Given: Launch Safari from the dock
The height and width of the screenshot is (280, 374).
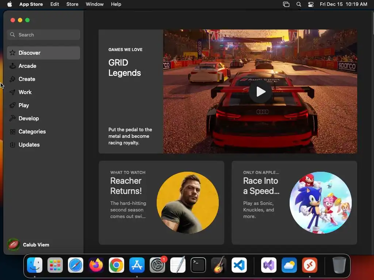Looking at the screenshot, I should 76,265.
